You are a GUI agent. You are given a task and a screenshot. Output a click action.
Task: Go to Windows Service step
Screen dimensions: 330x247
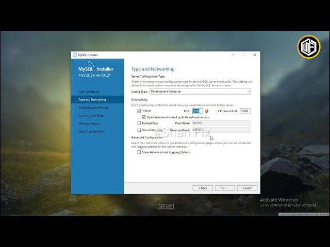(x=89, y=123)
